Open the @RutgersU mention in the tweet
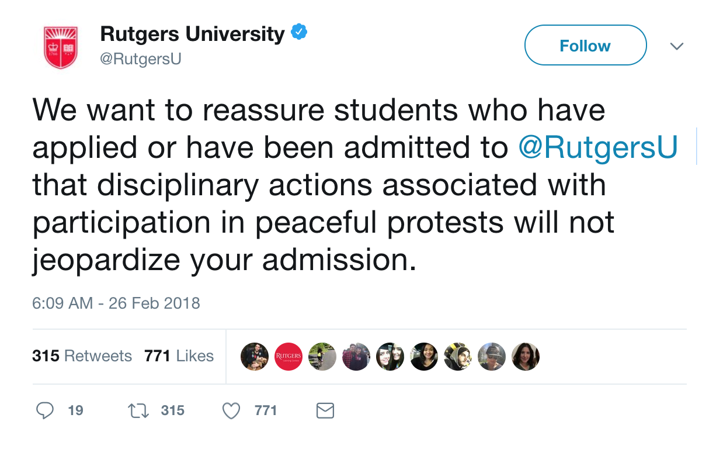This screenshot has height=449, width=723. coord(597,148)
